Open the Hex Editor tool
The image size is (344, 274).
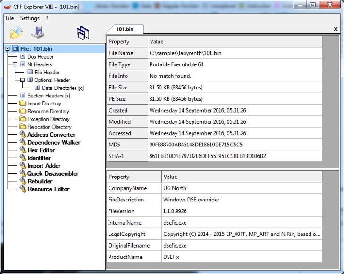pos(41,150)
